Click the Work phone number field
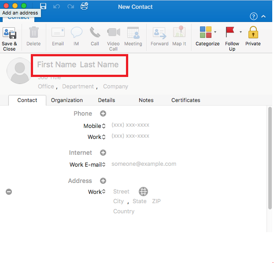Viewport: 274px width, 263px height. click(130, 136)
